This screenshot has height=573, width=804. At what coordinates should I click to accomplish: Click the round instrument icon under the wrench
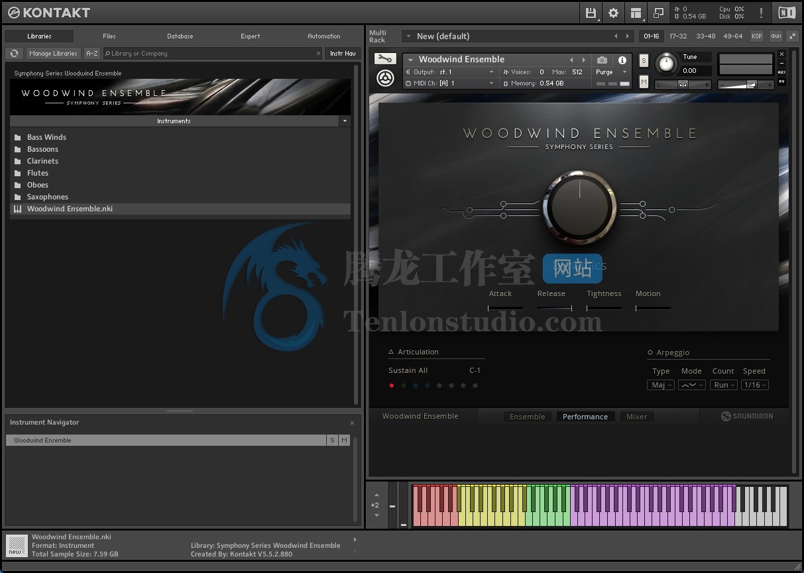[x=385, y=78]
